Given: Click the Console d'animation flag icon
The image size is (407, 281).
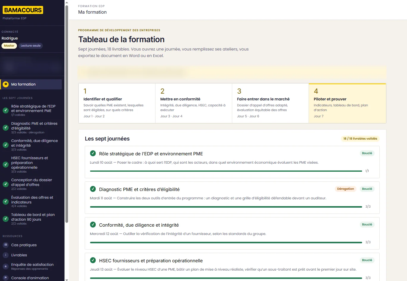Looking at the screenshot, I should point(6,278).
